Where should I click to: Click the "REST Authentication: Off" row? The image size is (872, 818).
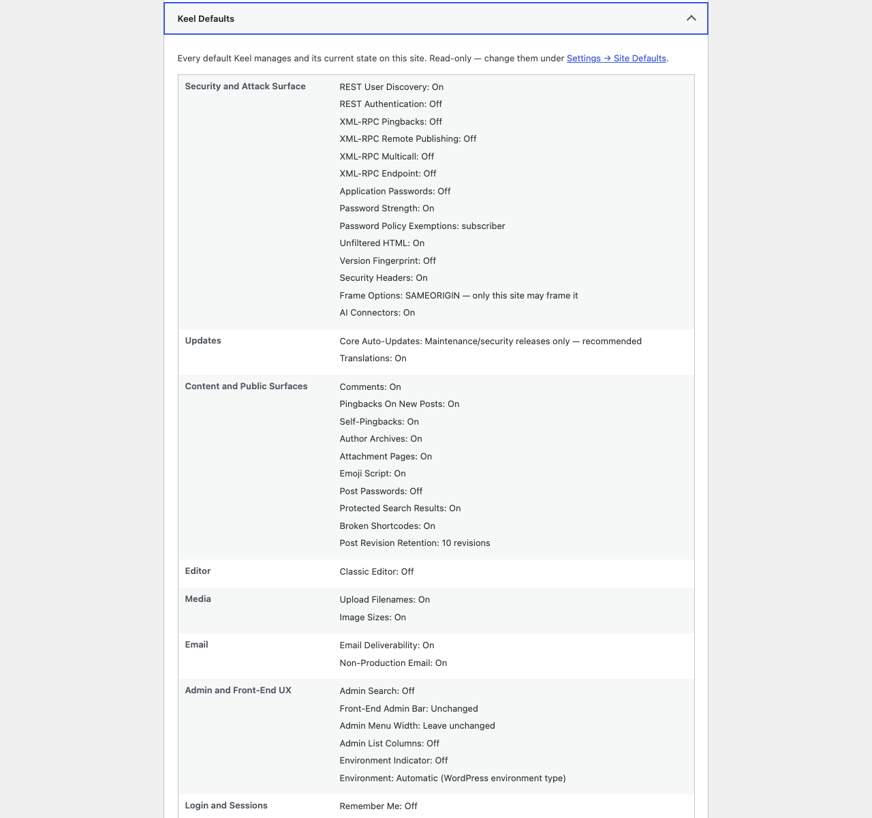[391, 104]
